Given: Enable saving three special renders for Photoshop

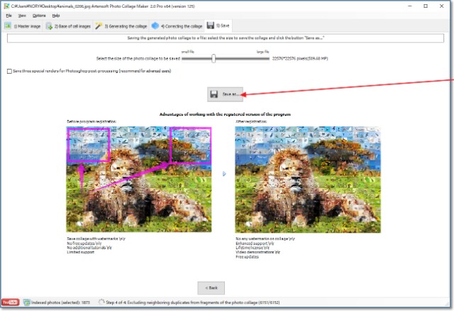Looking at the screenshot, I should coord(9,71).
